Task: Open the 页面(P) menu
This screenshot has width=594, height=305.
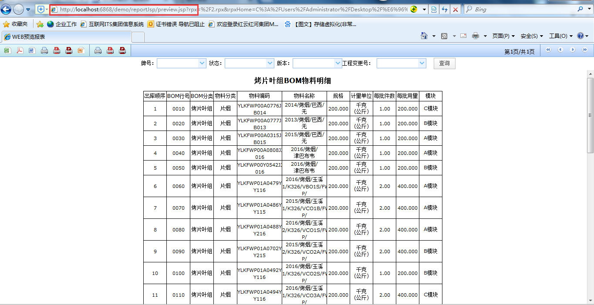Action: [503, 36]
